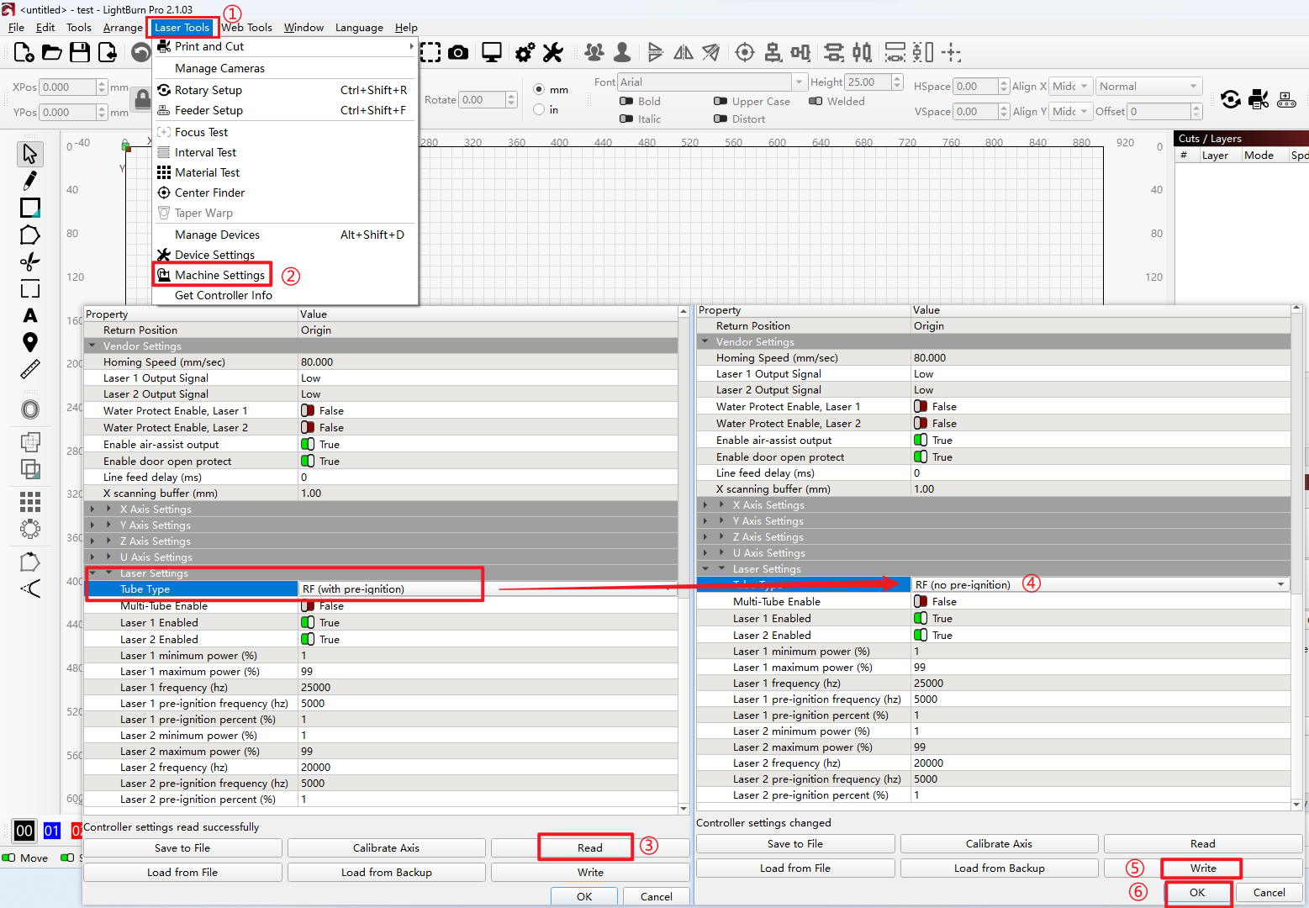This screenshot has height=908, width=1309.
Task: Click the Rotate value input field
Action: [x=483, y=99]
